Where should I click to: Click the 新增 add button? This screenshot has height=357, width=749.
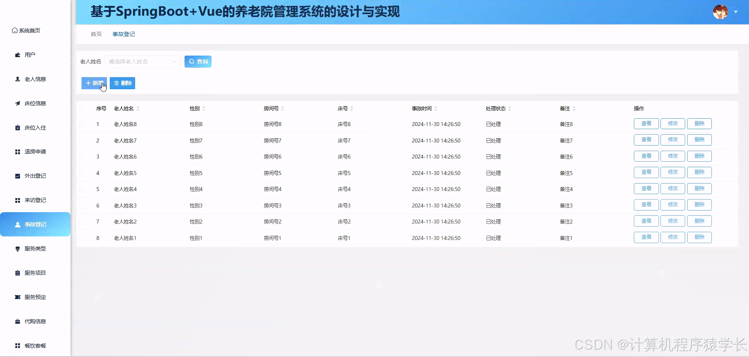point(94,83)
